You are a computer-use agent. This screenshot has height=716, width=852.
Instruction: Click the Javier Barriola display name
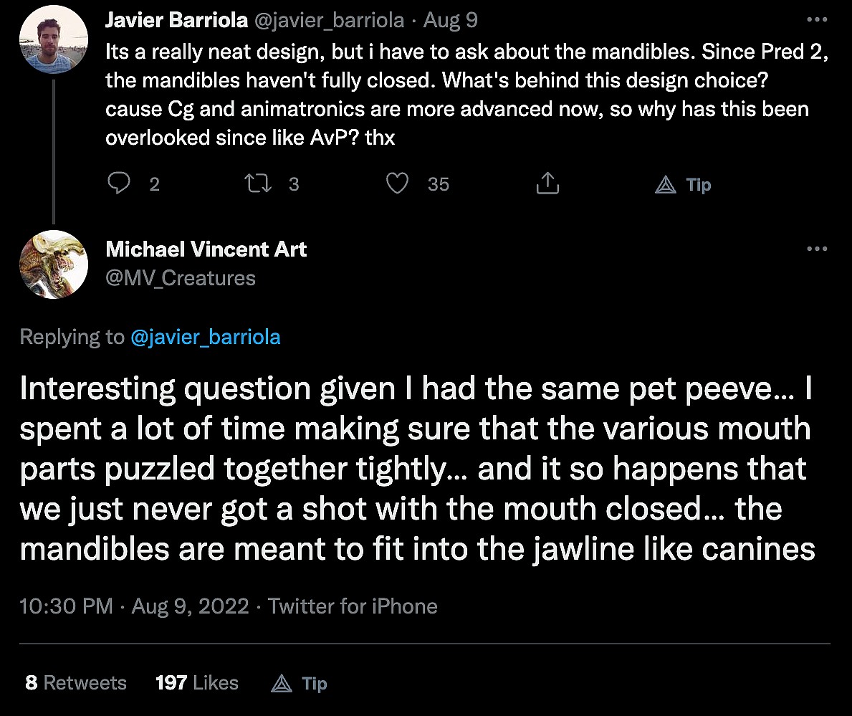[x=174, y=19]
